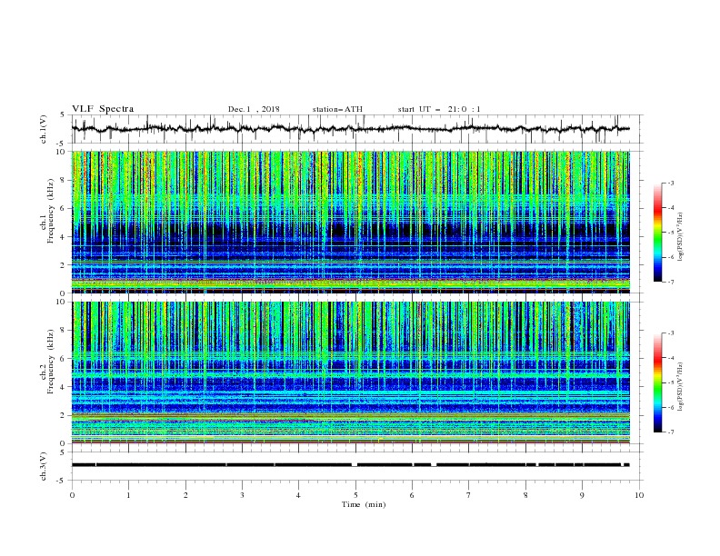
Task: Click the "start UT = 21:0 :1" text
Action: (x=439, y=109)
